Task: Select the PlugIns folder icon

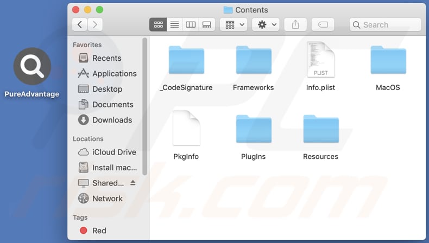Action: 254,129
